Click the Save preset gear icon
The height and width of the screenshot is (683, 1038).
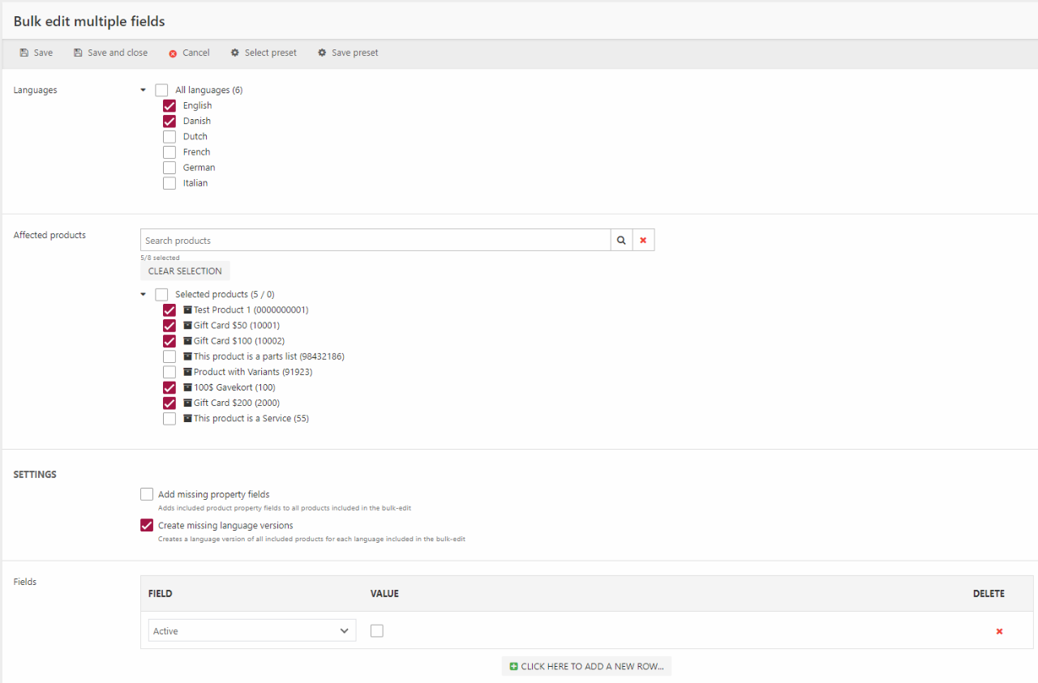point(322,53)
